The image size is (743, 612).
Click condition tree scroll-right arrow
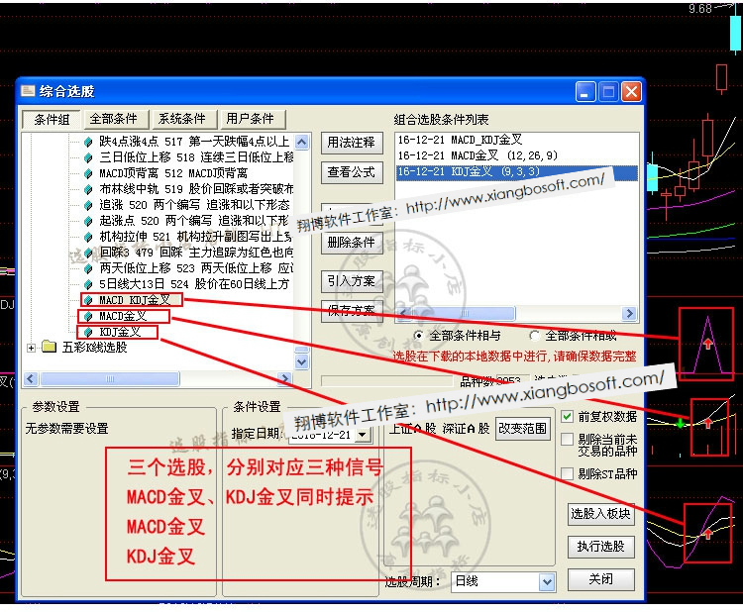tap(284, 379)
